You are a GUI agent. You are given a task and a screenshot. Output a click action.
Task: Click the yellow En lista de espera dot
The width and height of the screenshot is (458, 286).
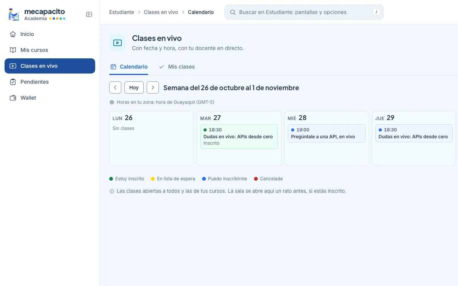pos(153,179)
